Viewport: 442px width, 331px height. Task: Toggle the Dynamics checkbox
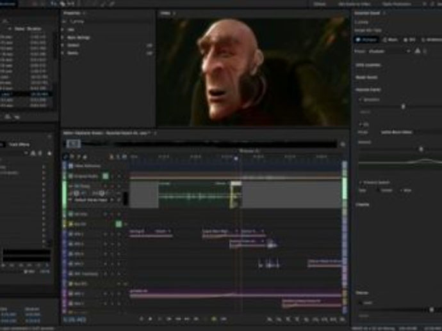(360, 100)
